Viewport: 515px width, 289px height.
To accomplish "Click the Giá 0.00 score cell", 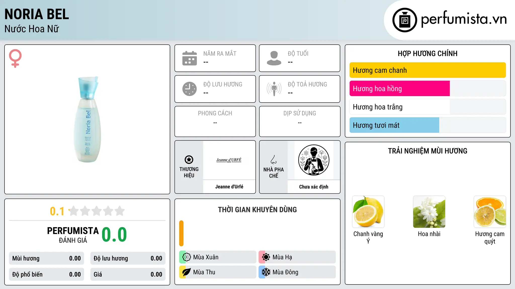I will point(128,274).
